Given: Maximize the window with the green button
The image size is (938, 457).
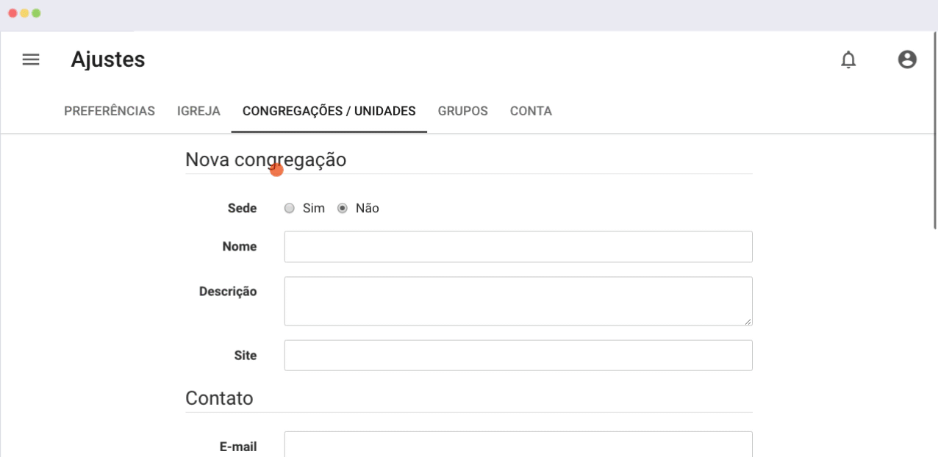Looking at the screenshot, I should (x=36, y=13).
